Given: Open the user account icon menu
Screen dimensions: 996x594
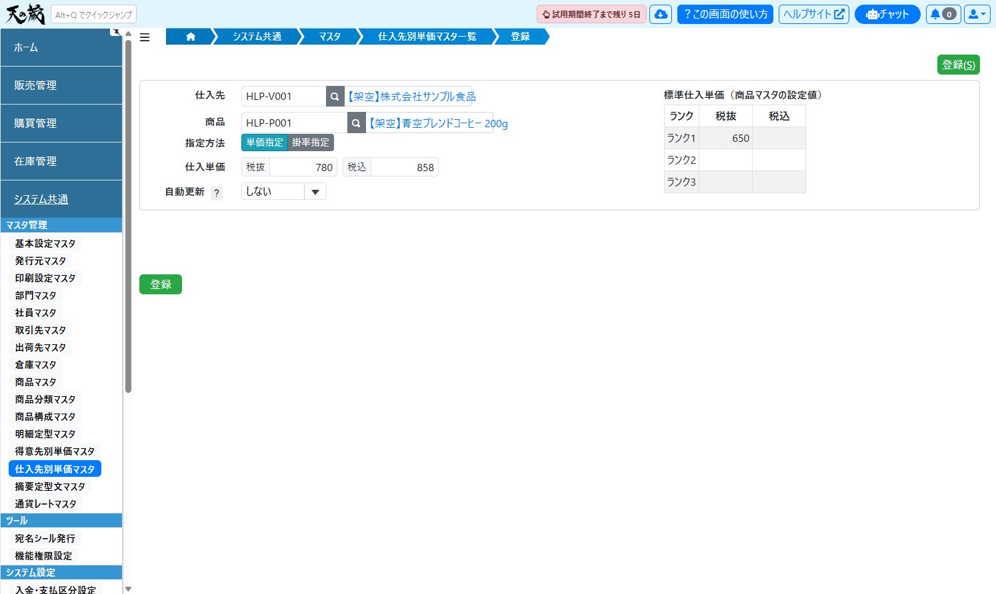Looking at the screenshot, I should coord(977,14).
